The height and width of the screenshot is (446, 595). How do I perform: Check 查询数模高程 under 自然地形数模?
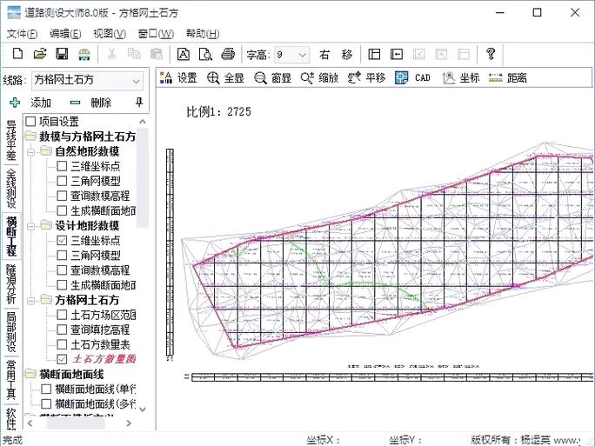[x=62, y=196]
